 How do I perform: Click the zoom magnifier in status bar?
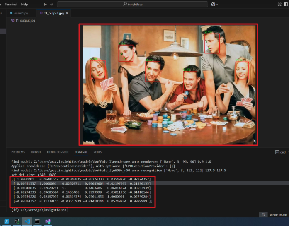[263, 214]
